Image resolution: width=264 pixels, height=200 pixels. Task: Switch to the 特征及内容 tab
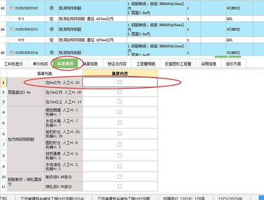[117, 64]
